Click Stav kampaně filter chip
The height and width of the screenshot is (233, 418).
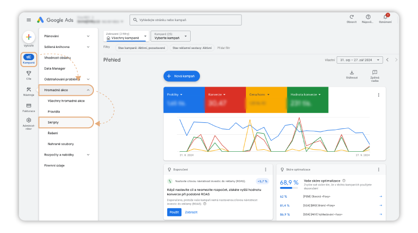coord(141,48)
